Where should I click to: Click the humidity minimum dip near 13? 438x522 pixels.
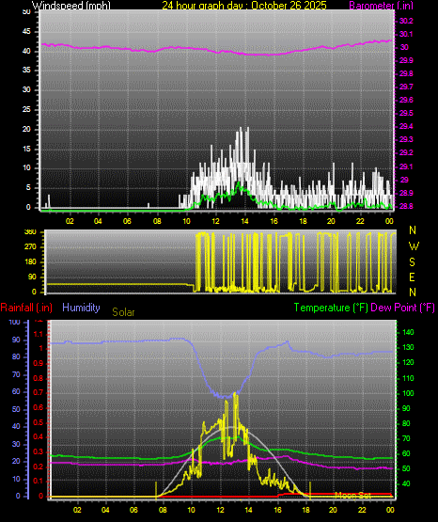227,397
